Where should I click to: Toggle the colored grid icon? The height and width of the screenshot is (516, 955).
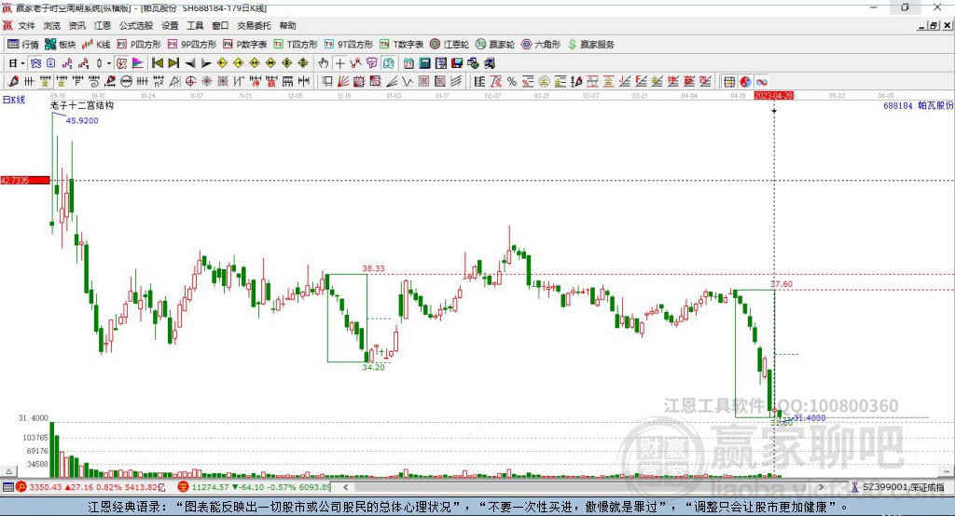[x=729, y=82]
